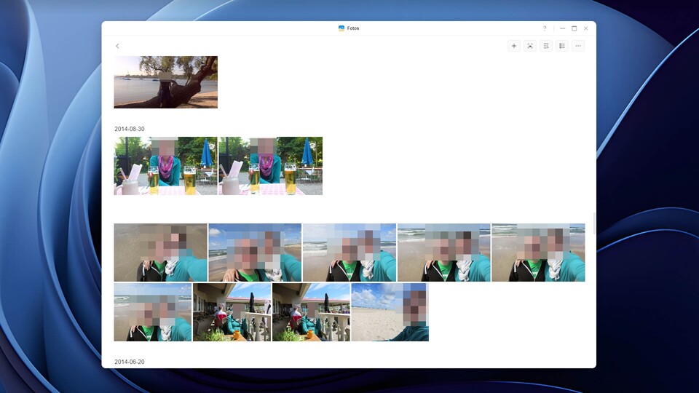699x393 pixels.
Task: Switch to the list view layout
Action: click(x=562, y=46)
